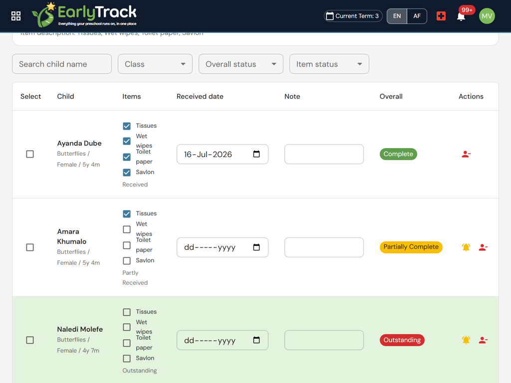
Task: Open the red first-aid cross icon
Action: point(441,16)
